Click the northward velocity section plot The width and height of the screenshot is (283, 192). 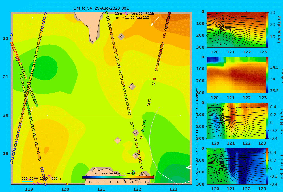[236, 121]
